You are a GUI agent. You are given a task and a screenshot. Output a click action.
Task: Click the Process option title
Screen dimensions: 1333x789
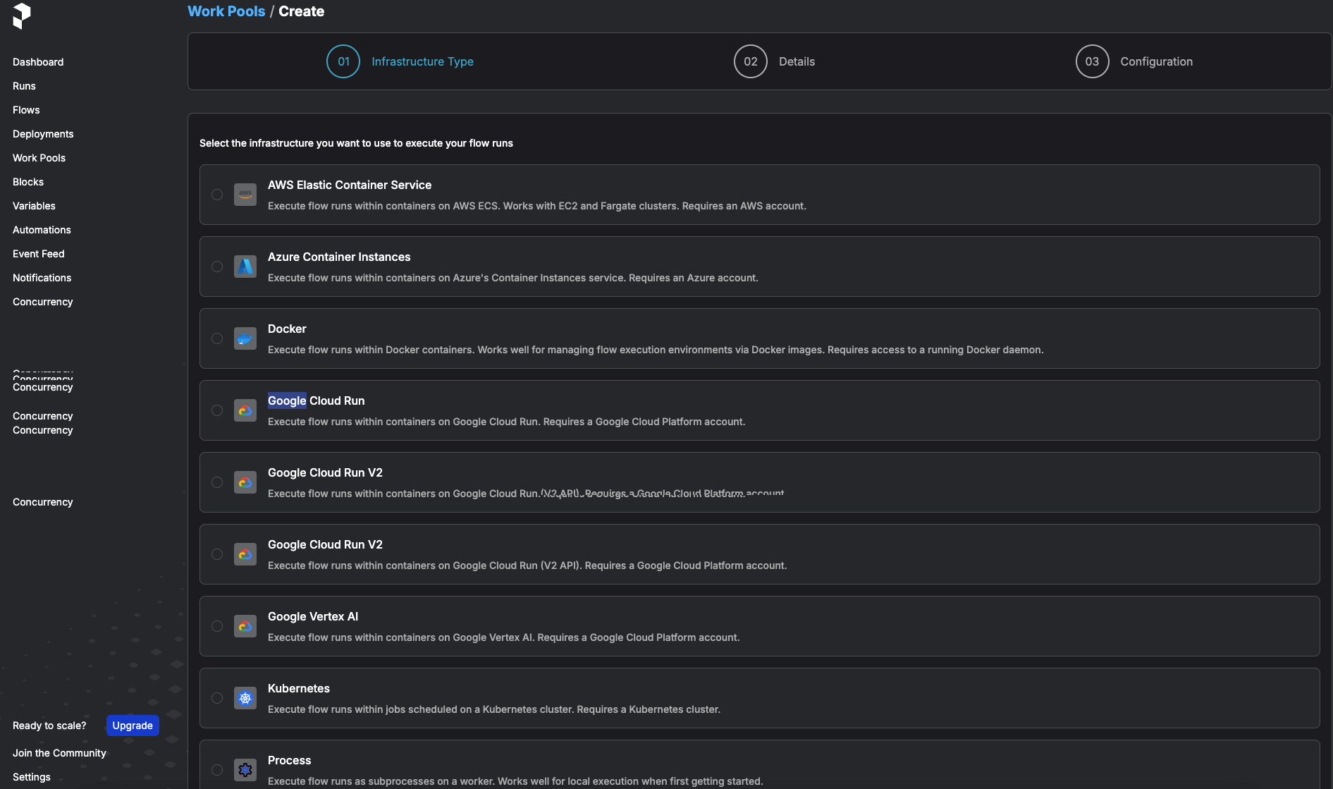[x=289, y=760]
